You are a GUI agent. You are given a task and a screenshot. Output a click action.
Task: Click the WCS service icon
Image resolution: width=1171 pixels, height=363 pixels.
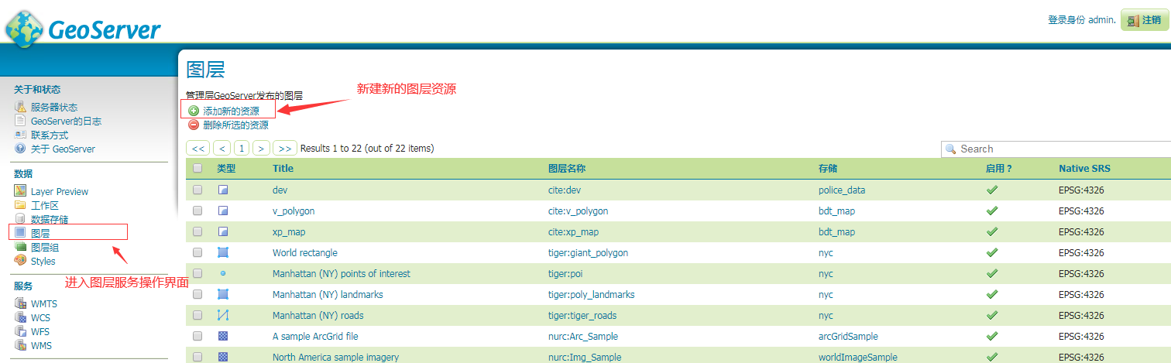pyautogui.click(x=21, y=317)
